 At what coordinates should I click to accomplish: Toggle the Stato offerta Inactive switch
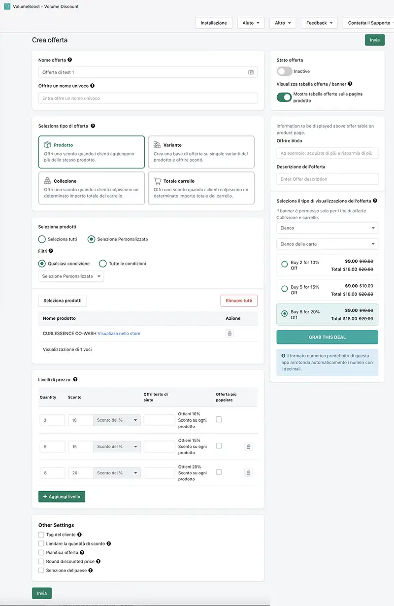pos(284,71)
